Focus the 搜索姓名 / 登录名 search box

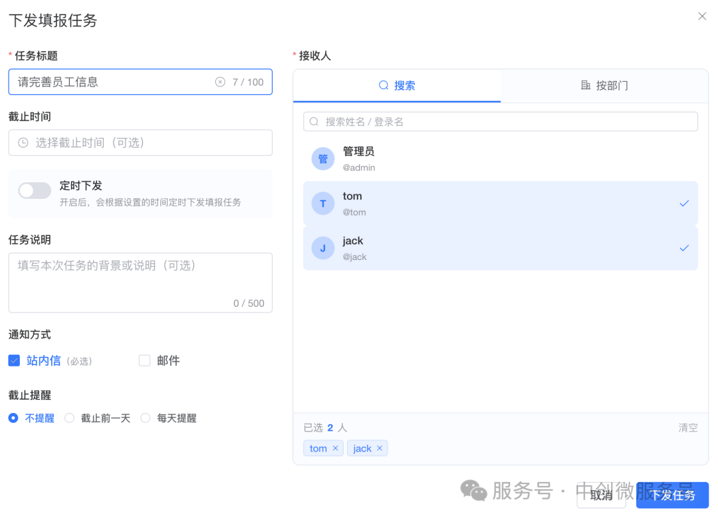[x=501, y=122]
